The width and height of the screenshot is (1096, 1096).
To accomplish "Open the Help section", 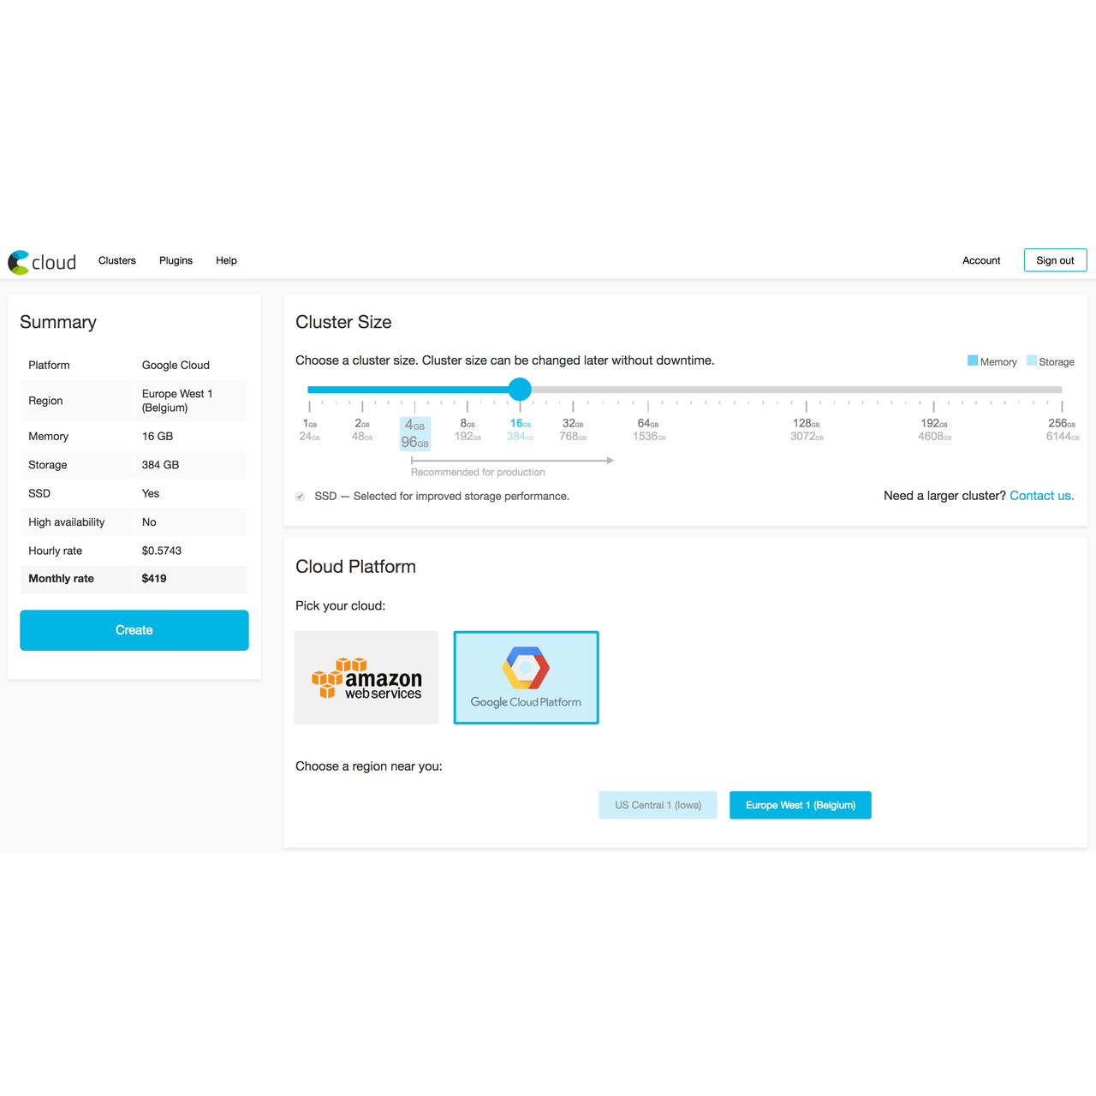I will [x=226, y=260].
